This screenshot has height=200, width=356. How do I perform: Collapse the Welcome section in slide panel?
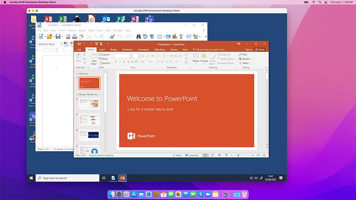[x=77, y=74]
